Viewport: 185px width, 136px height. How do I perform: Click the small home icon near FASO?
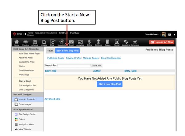pyautogui.click(x=25, y=34)
